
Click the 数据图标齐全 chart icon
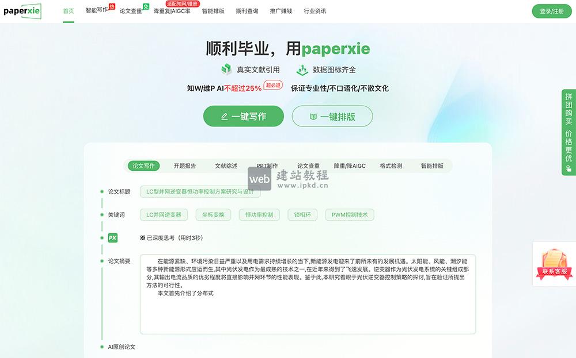tap(302, 70)
